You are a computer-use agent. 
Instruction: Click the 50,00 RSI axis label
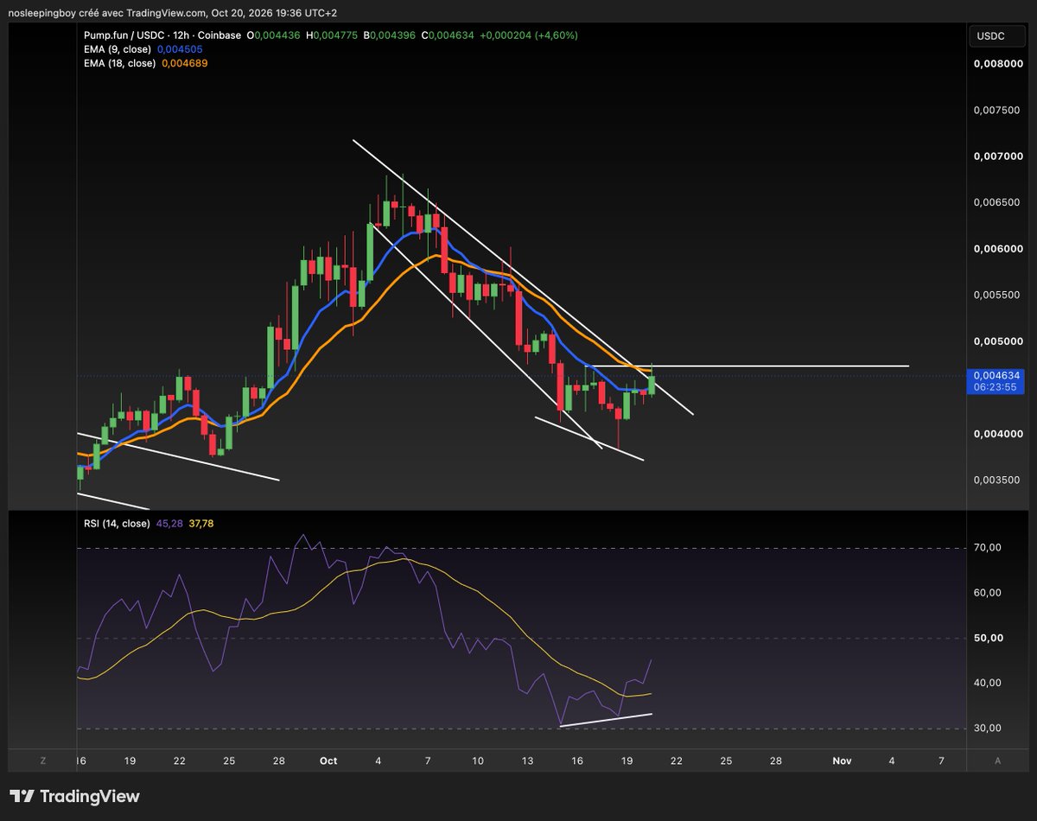click(x=987, y=638)
